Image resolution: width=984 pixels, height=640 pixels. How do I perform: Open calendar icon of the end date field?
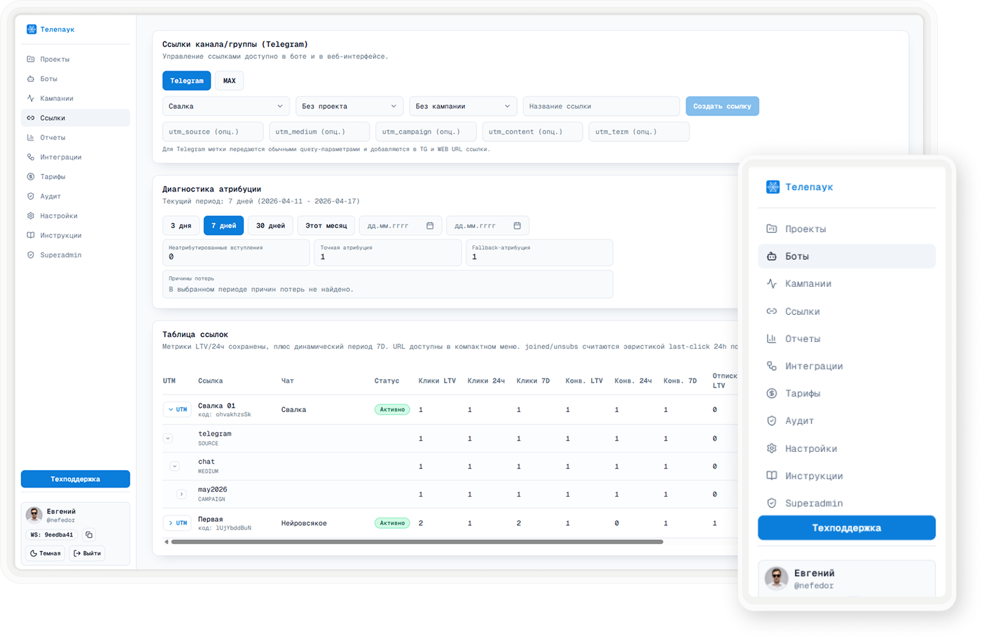[517, 226]
